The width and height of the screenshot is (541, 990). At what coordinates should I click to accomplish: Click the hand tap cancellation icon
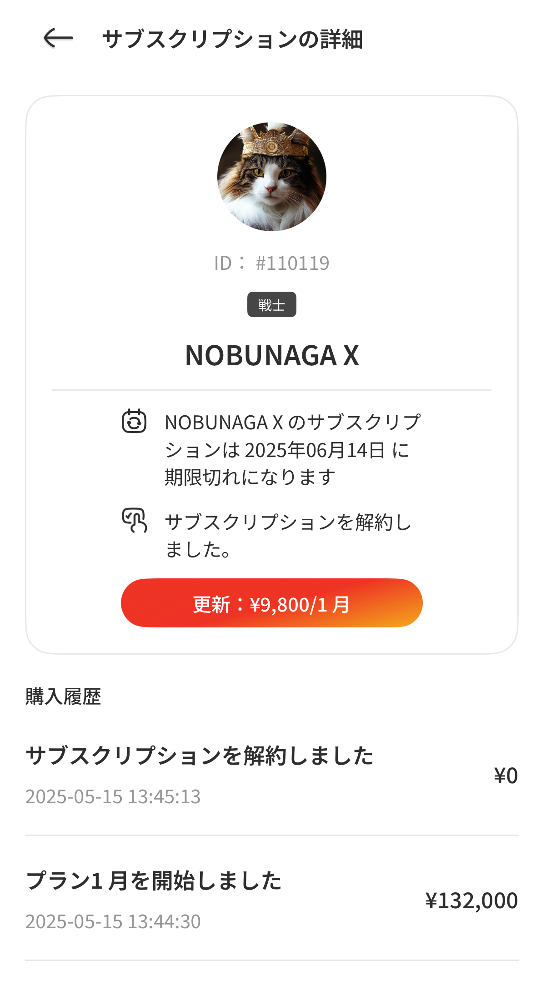point(135,520)
